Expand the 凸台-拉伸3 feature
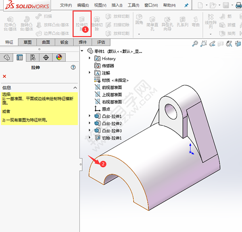 coord(90,130)
